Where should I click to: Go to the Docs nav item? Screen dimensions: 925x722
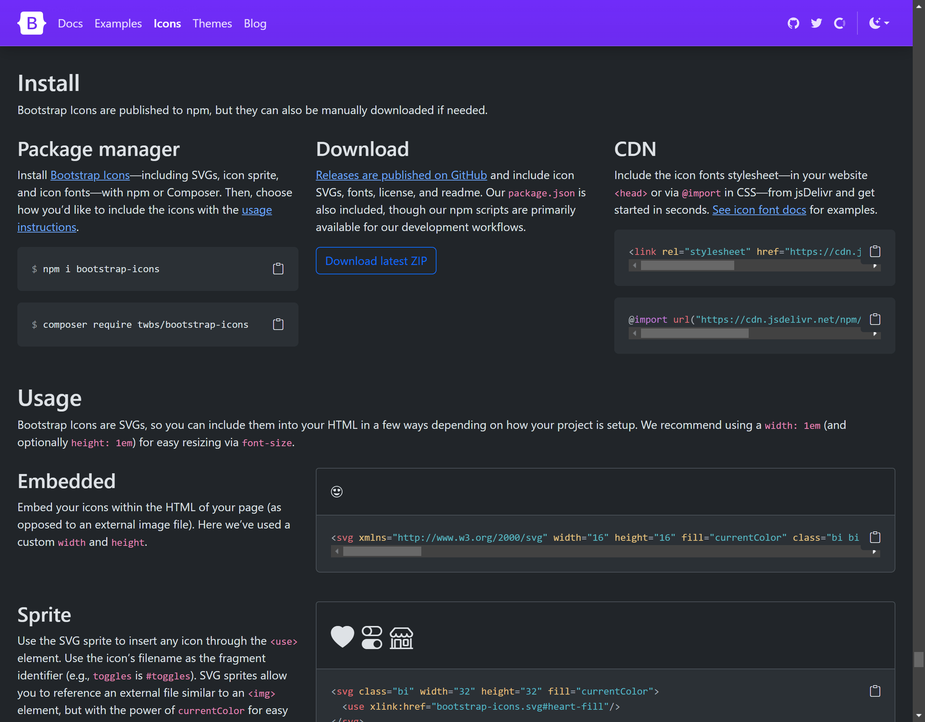(x=70, y=23)
